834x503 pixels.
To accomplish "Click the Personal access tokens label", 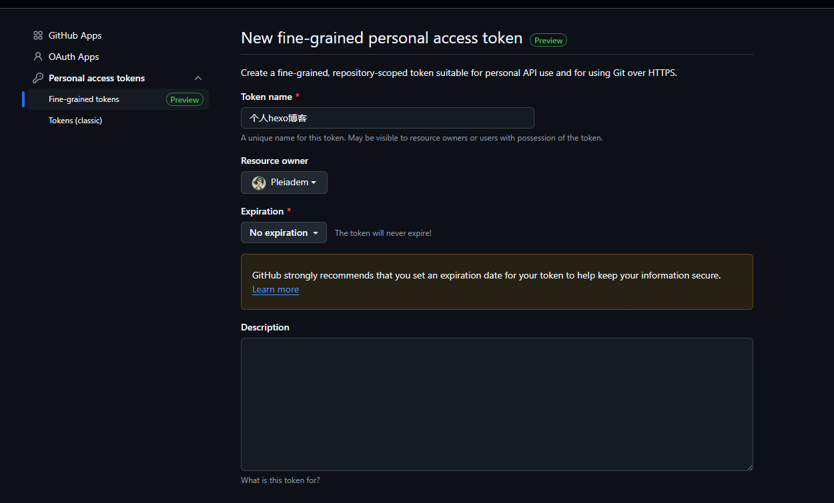I will pyautogui.click(x=97, y=78).
